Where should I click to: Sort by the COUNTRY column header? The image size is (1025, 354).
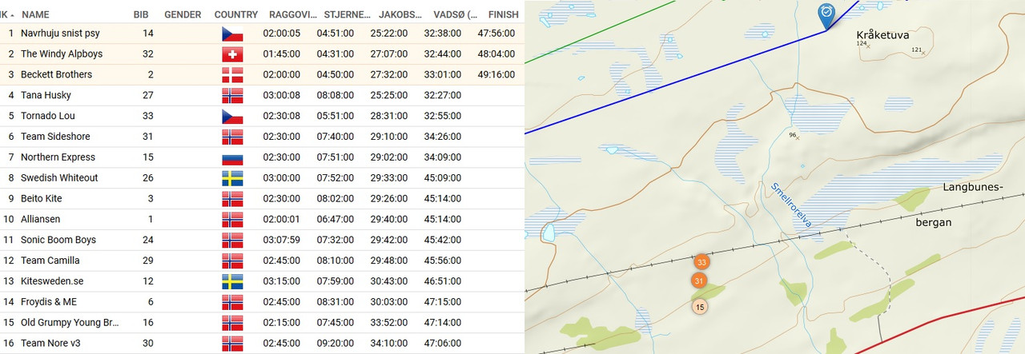point(236,14)
